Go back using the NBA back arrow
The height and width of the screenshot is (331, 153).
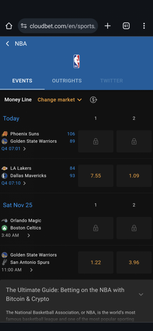tap(8, 44)
